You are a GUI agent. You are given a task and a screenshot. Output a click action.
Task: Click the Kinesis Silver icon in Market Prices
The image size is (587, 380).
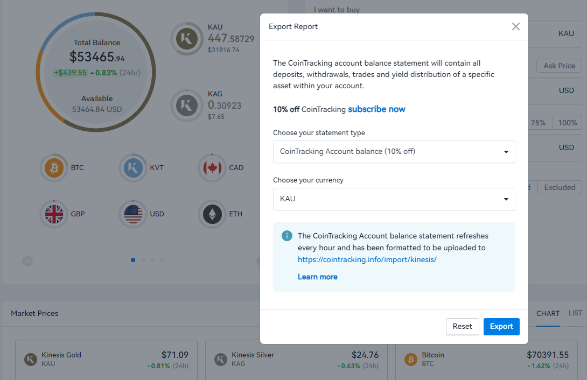pos(221,359)
